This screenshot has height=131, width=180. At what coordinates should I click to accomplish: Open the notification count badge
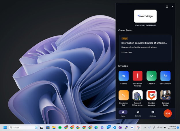tap(178, 128)
